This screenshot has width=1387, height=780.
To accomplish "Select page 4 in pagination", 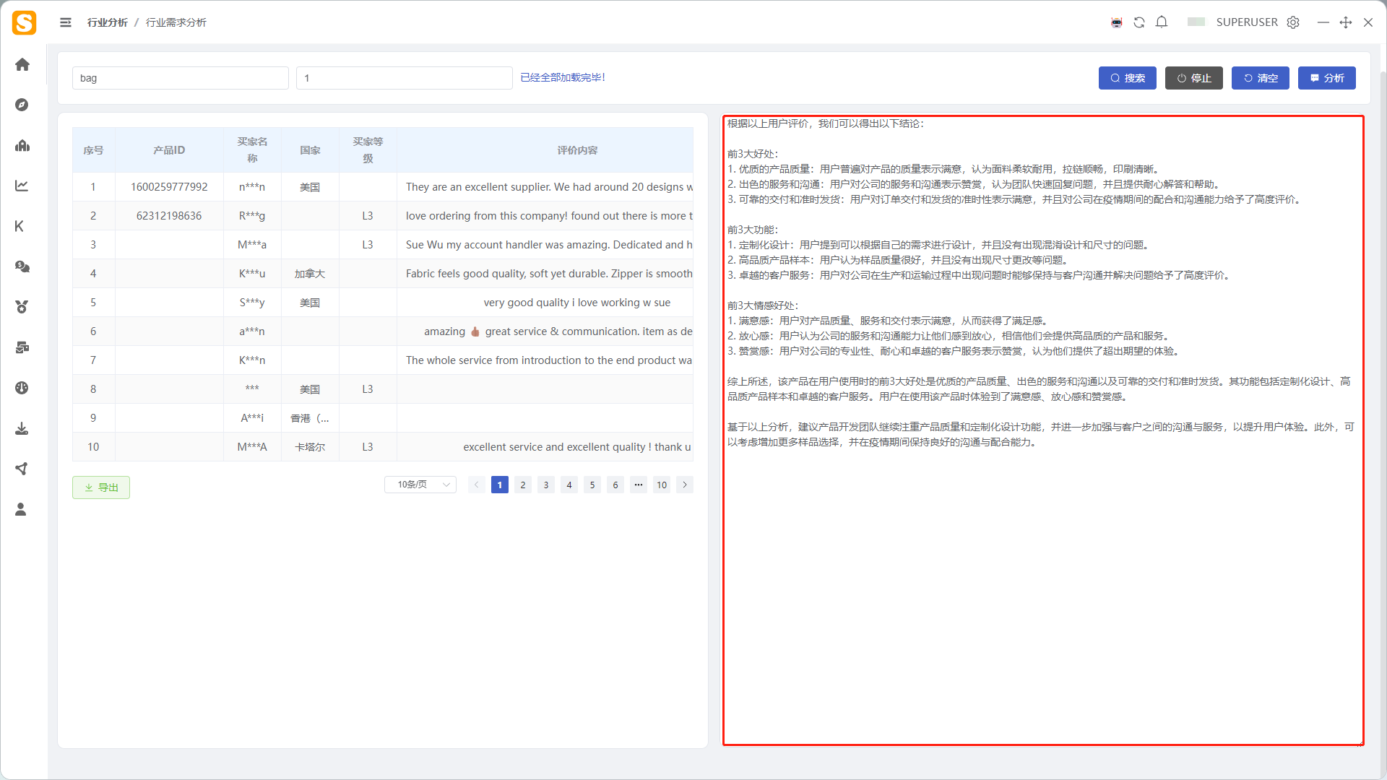I will 569,485.
